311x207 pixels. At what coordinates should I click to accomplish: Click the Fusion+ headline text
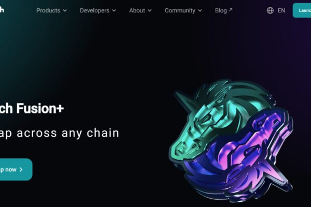pos(40,108)
